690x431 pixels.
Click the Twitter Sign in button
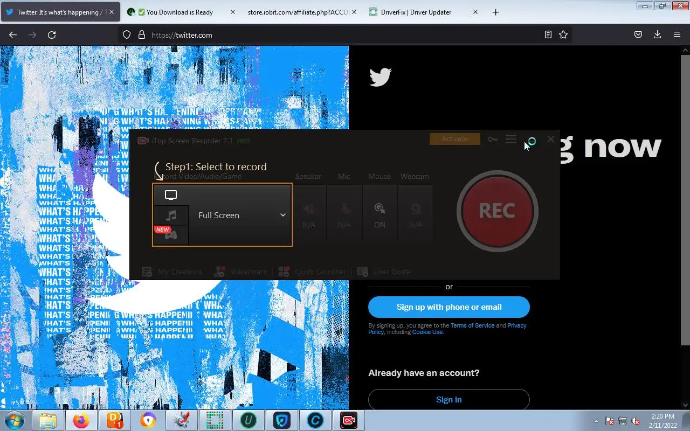(x=449, y=400)
